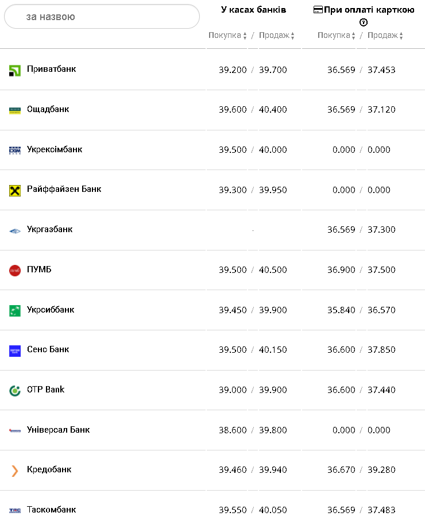Click the Укрсиббанк green logo icon
This screenshot has width=425, height=524.
tap(15, 310)
